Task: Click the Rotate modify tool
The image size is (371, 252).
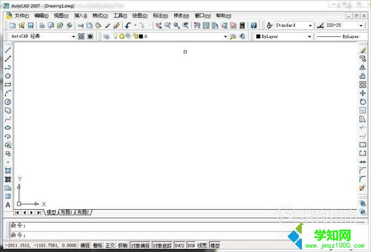Action: click(x=363, y=102)
